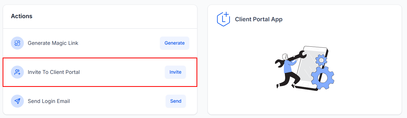Select the Generate Magic Link label
The width and height of the screenshot is (407, 118).
click(53, 43)
